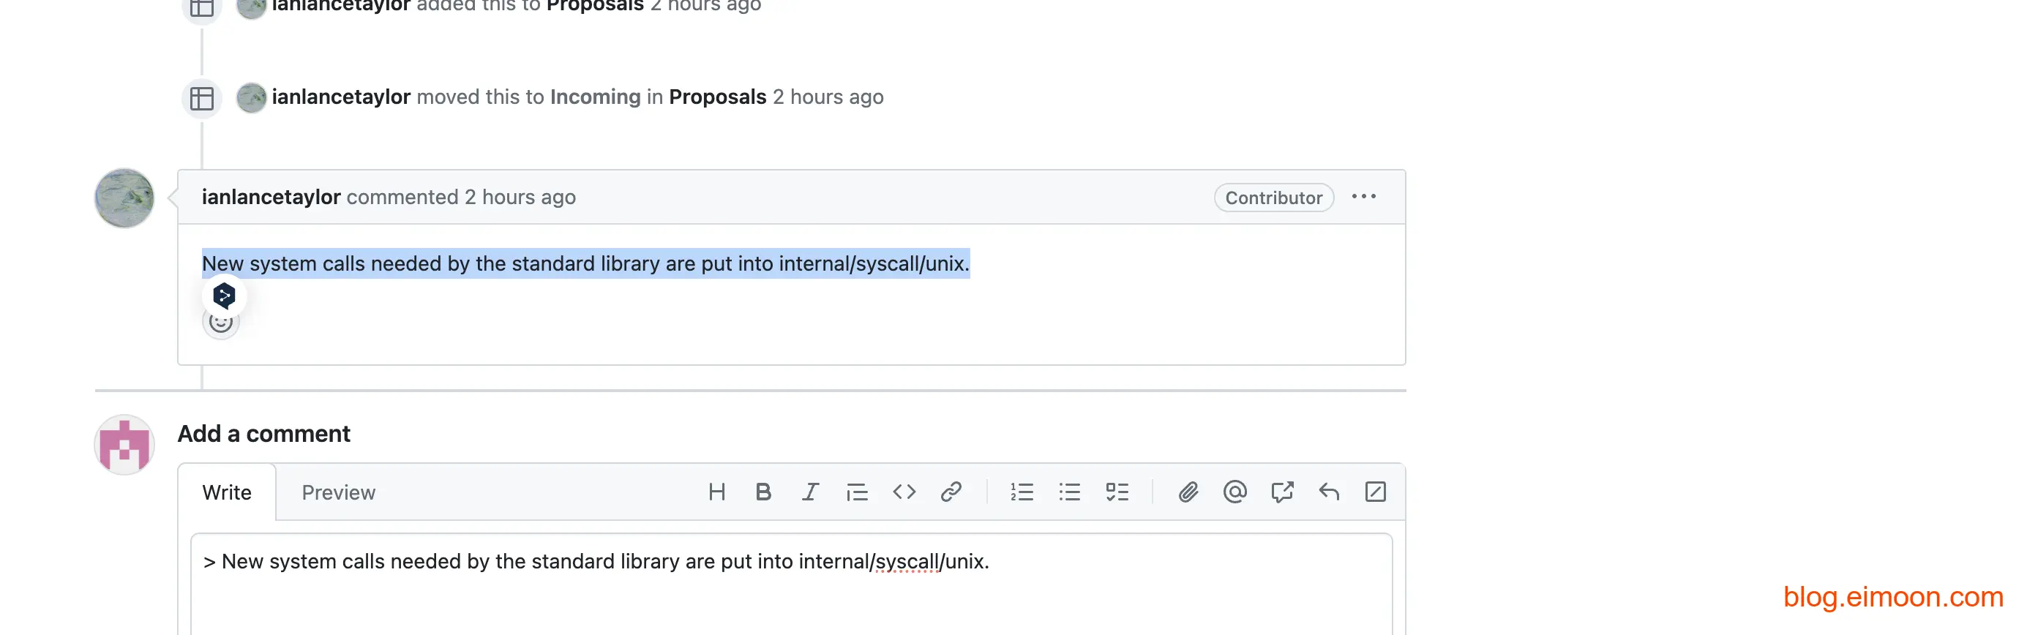The height and width of the screenshot is (635, 2027).
Task: Click the small avatar in the moved event
Action: pos(251,97)
